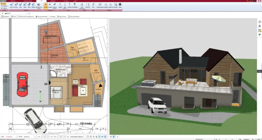Click the Collision check icon
This screenshot has height=140, width=262.
coord(87,5)
